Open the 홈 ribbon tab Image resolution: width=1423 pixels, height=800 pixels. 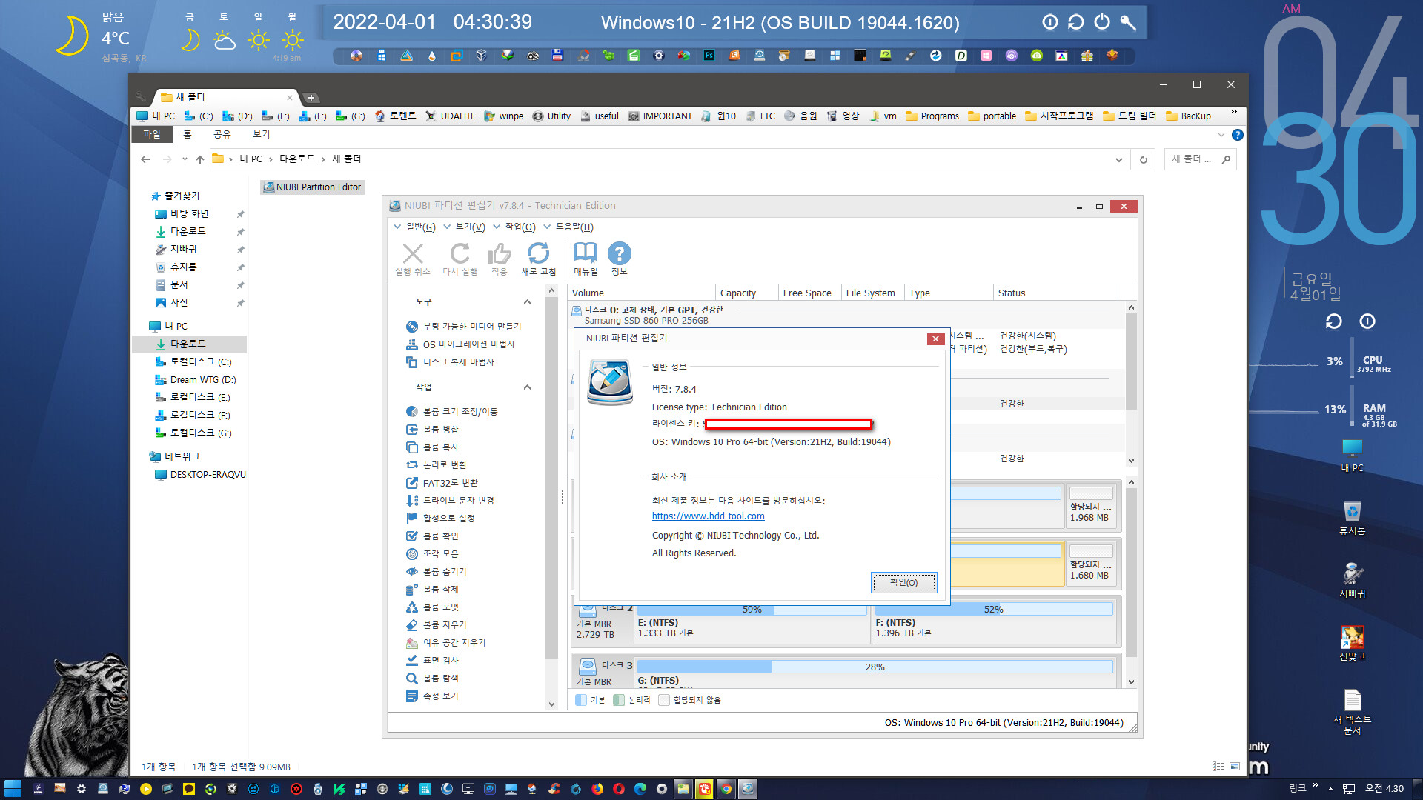pos(188,134)
